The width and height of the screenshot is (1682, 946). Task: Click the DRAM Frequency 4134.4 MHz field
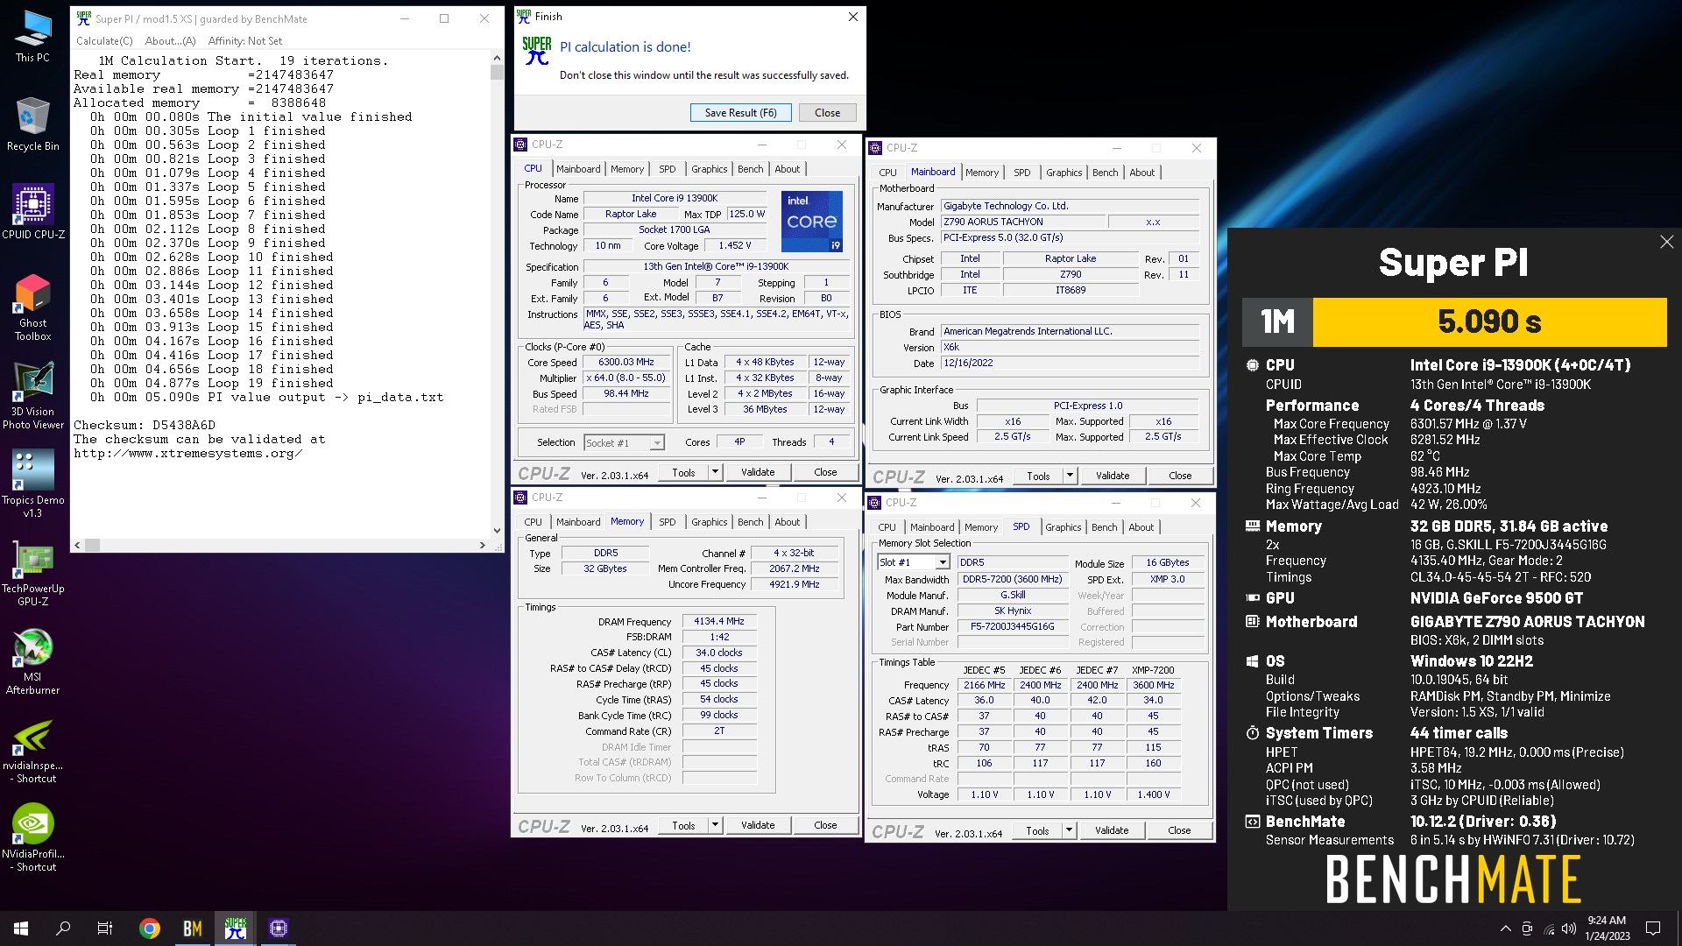(719, 622)
